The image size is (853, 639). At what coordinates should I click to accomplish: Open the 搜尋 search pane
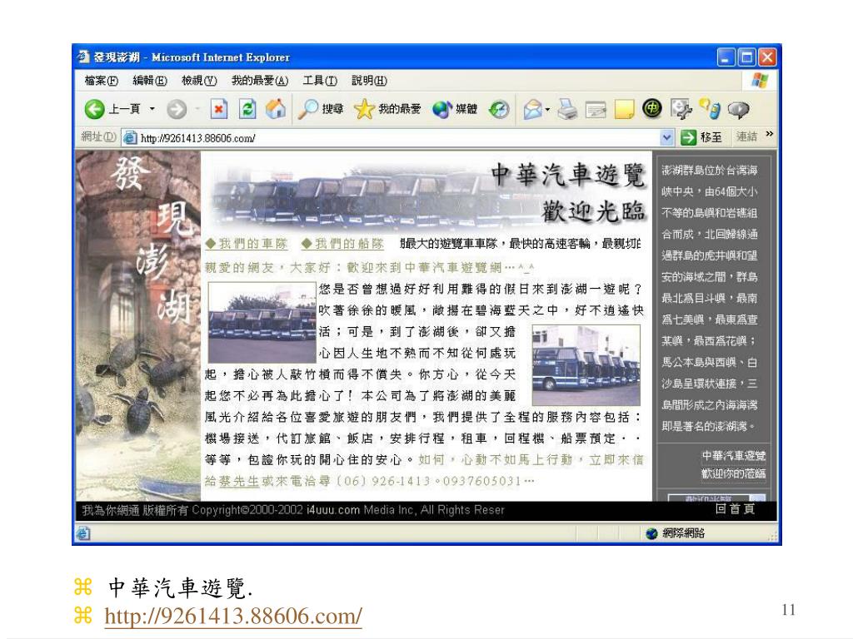point(321,109)
